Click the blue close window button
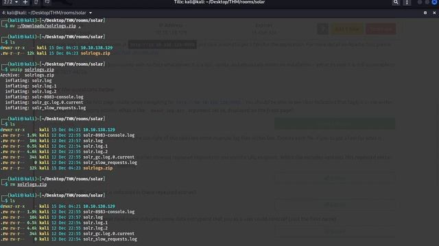Image resolution: width=439 pixels, height=246 pixels. [434, 2]
